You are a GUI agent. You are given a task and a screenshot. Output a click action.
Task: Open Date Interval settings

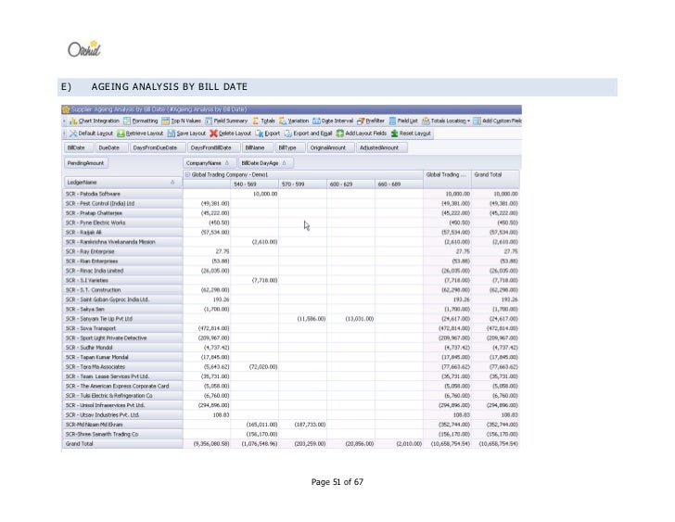(333, 121)
